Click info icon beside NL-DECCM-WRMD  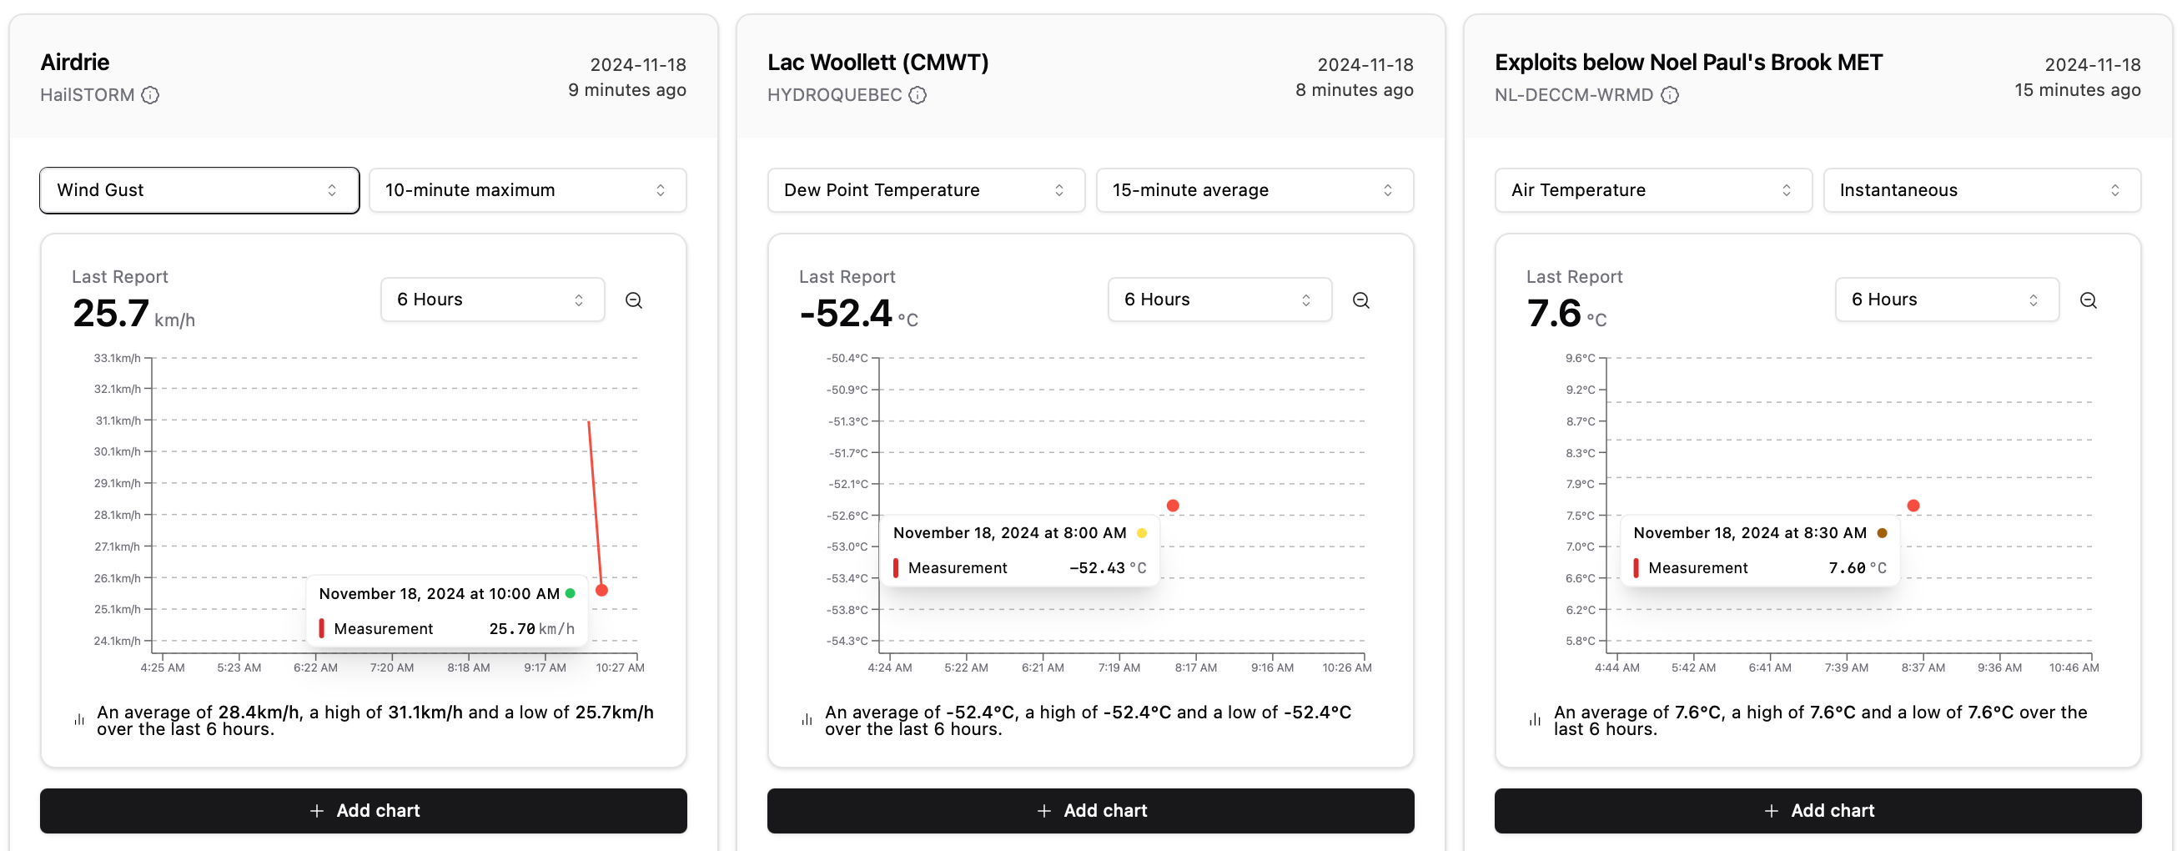1670,95
